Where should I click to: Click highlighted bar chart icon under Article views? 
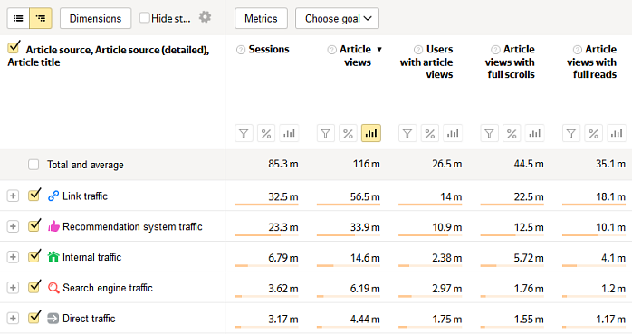tap(371, 133)
